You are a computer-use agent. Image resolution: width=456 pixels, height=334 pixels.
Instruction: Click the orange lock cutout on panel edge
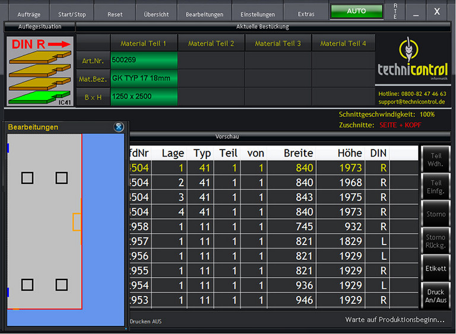click(x=77, y=222)
